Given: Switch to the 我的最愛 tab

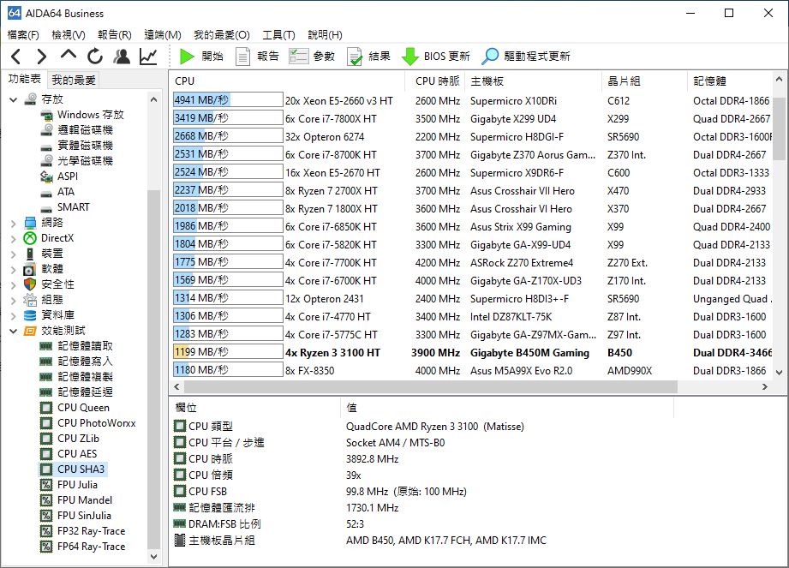Looking at the screenshot, I should [x=74, y=80].
